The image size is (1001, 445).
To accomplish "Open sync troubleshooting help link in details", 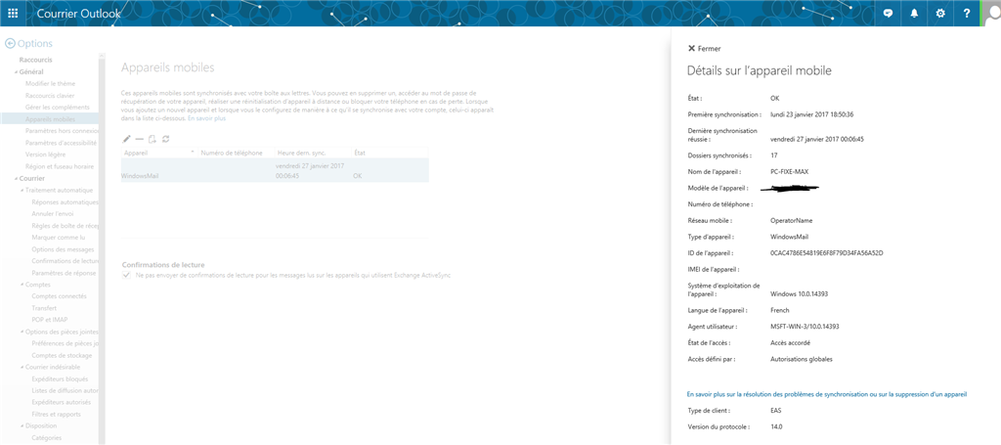I will [827, 394].
